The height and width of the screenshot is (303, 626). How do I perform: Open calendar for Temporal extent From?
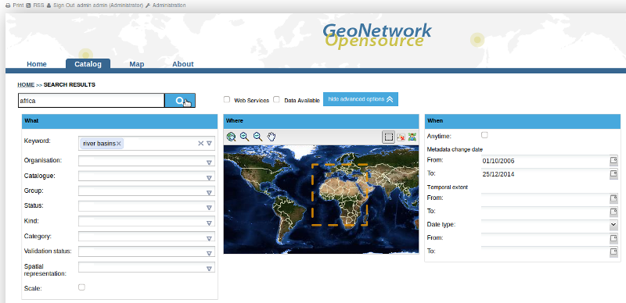click(613, 198)
